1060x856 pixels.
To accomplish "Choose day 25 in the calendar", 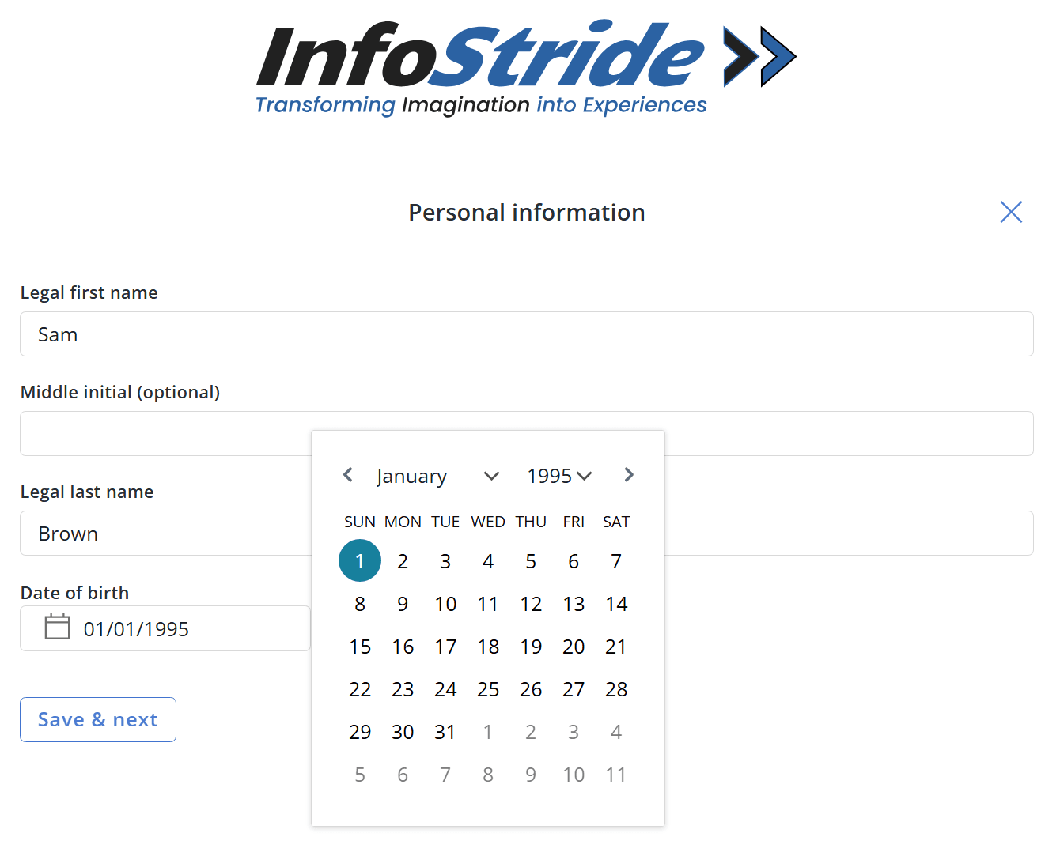I will coord(488,689).
